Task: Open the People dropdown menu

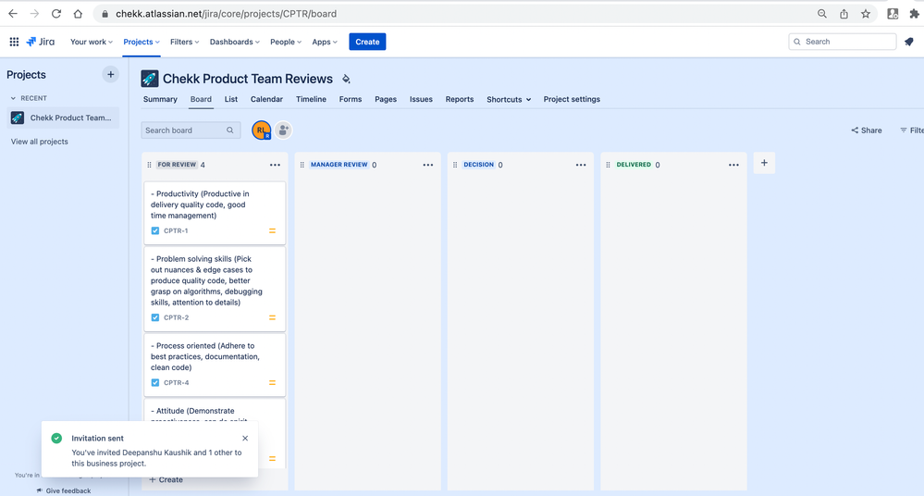Action: tap(286, 42)
